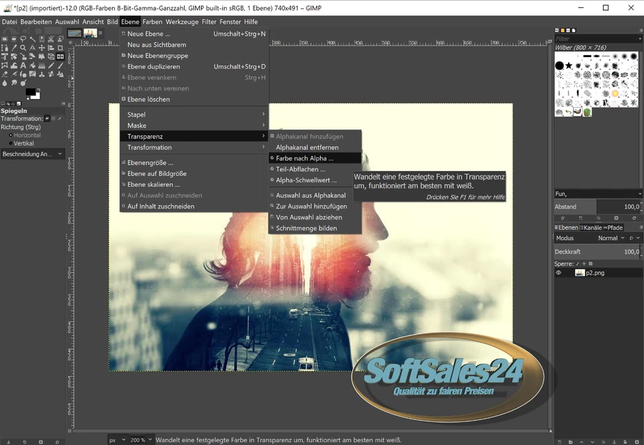This screenshot has width=644, height=445.
Task: Click Ebene duplizieren in the Ebene menu
Action: coord(155,66)
